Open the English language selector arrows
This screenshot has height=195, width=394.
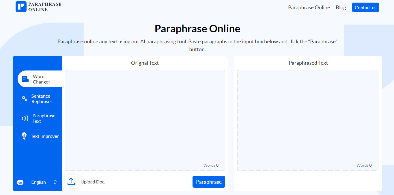(x=55, y=182)
